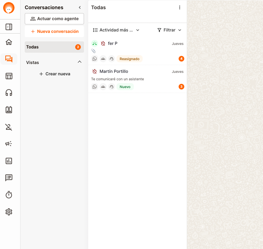Click Actuar como agente button
The width and height of the screenshot is (263, 249).
click(54, 19)
